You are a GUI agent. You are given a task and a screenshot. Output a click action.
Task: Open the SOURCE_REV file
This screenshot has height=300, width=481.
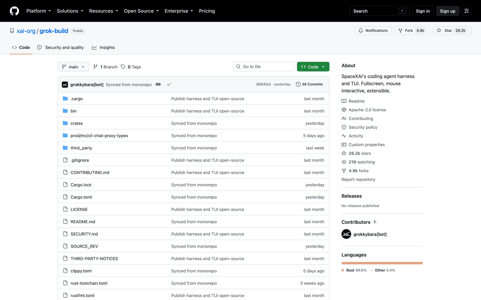point(84,247)
